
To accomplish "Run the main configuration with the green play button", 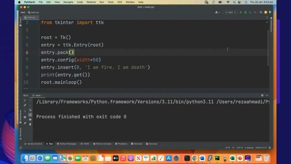I will click(241, 12).
